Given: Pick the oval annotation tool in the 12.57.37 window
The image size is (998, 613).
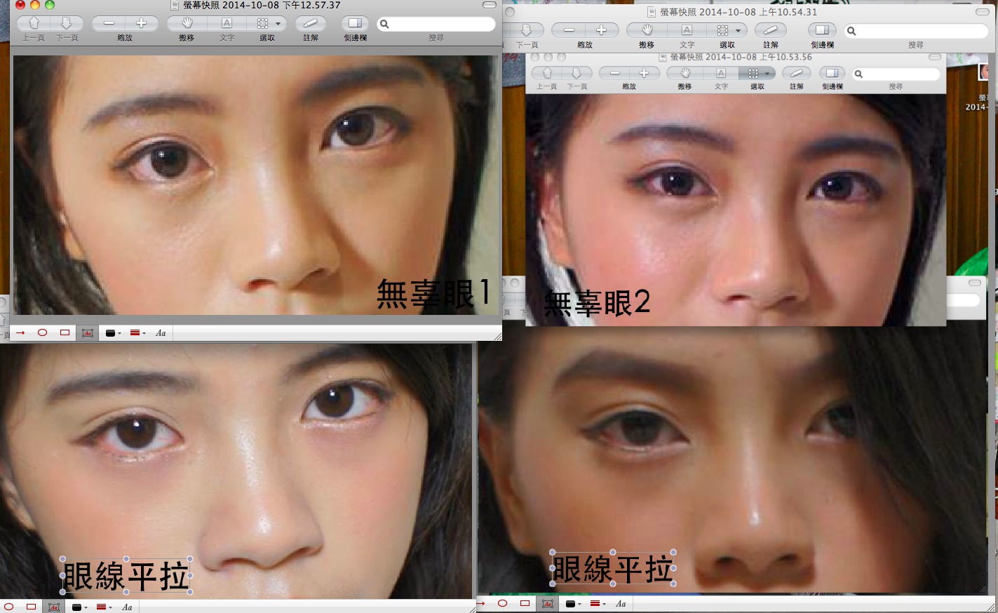Looking at the screenshot, I should click(x=42, y=332).
